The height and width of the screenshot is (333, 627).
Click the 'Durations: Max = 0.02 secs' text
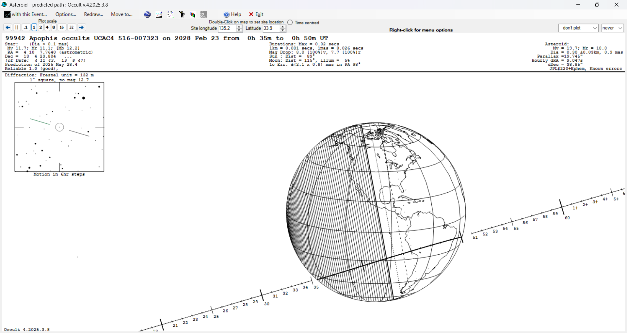pos(304,44)
